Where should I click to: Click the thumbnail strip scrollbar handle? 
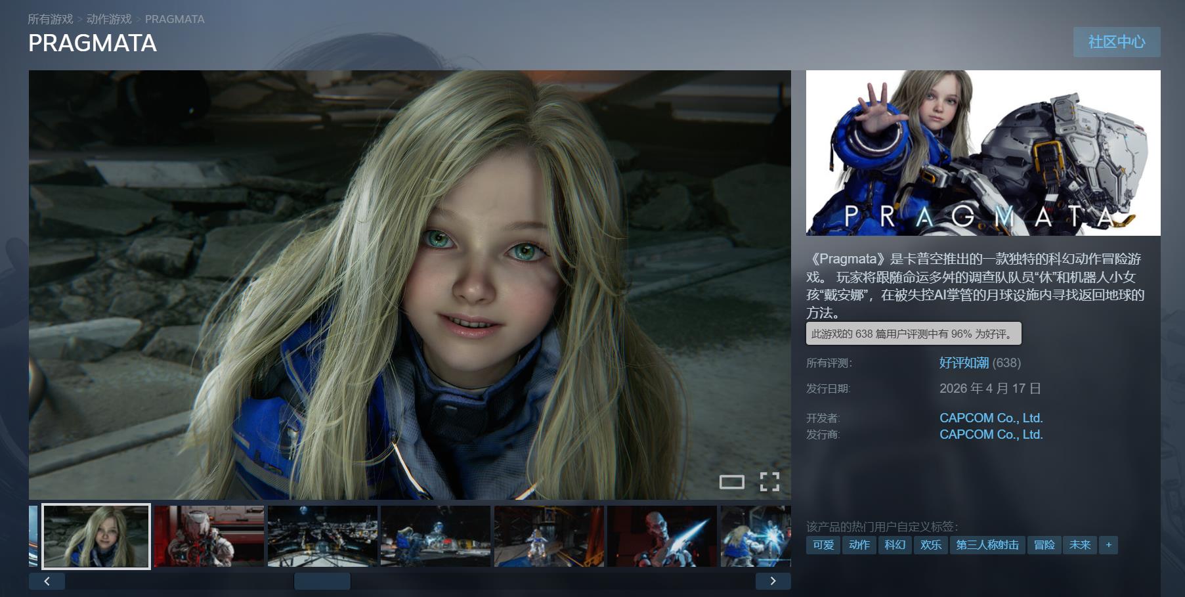click(322, 581)
